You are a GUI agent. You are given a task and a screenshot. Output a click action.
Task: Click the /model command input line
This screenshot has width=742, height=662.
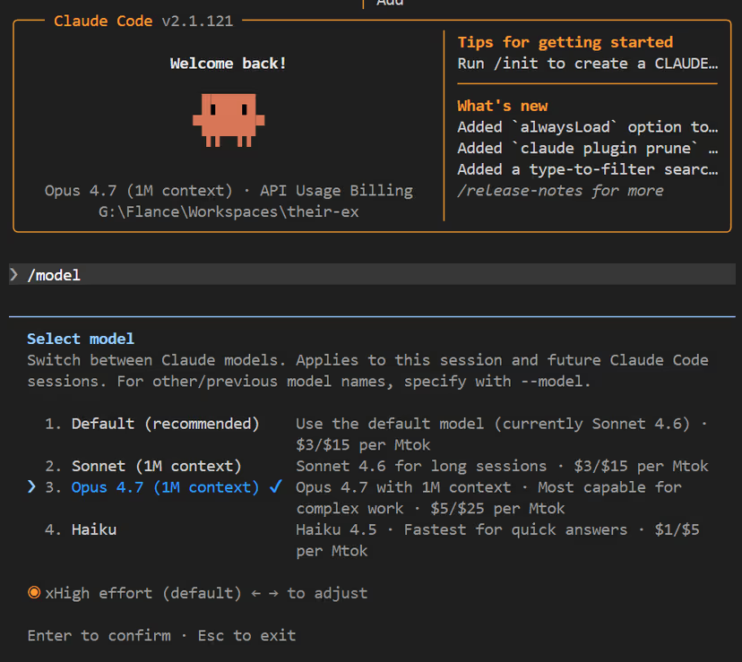[372, 274]
